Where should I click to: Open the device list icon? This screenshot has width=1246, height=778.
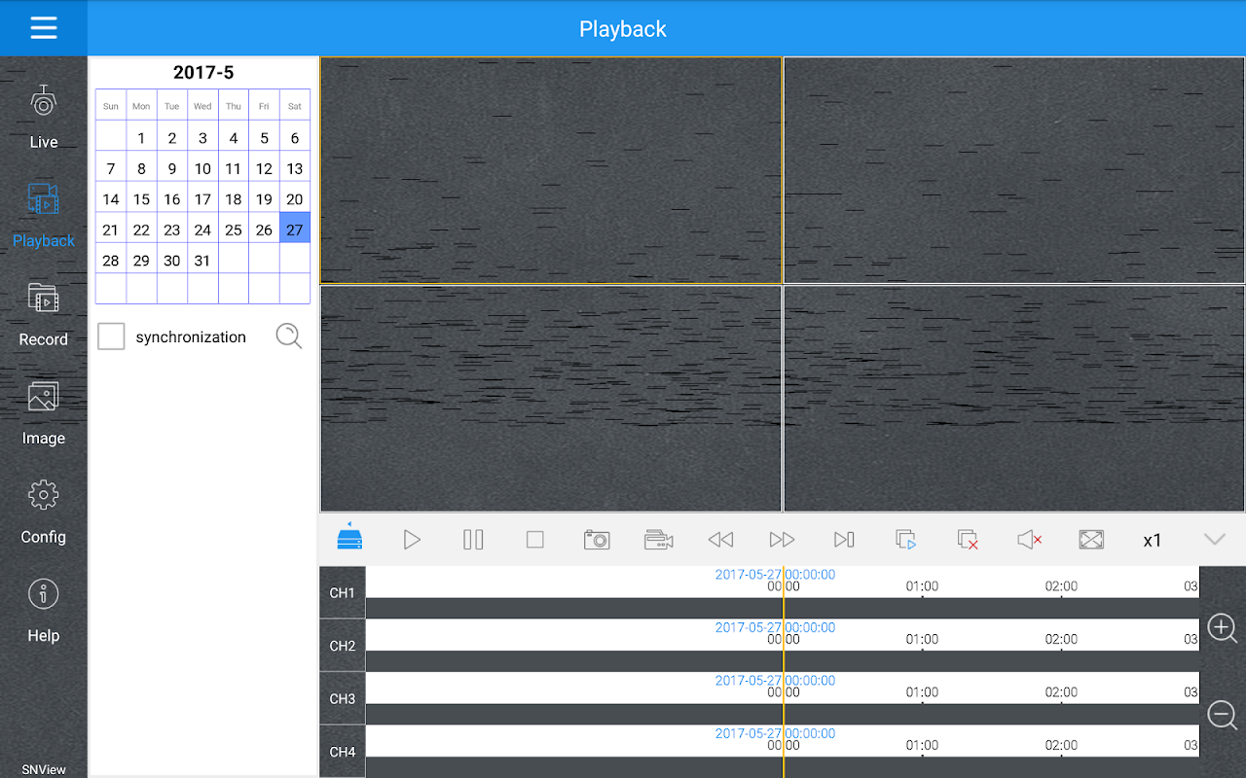click(x=349, y=539)
